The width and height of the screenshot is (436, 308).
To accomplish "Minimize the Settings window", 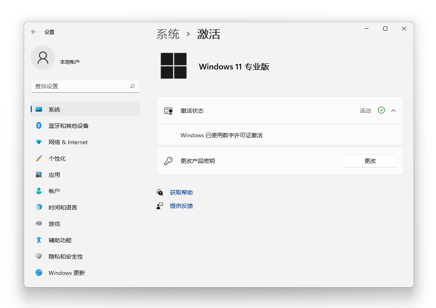I will [x=367, y=29].
